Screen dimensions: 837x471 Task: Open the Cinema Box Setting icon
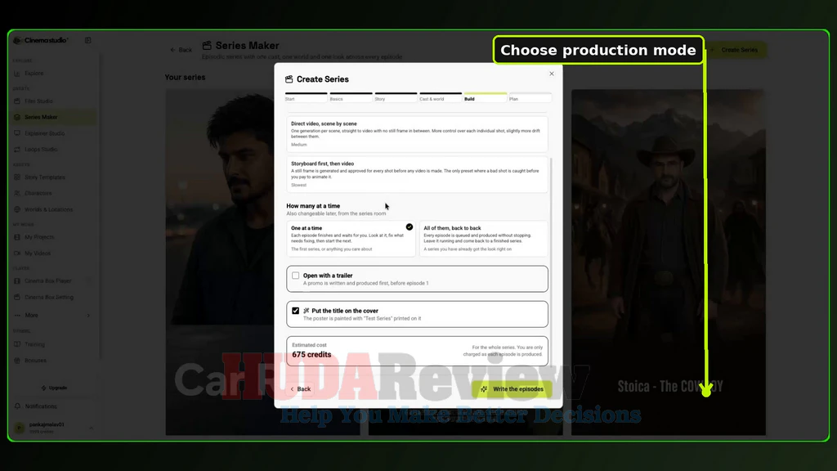point(17,297)
